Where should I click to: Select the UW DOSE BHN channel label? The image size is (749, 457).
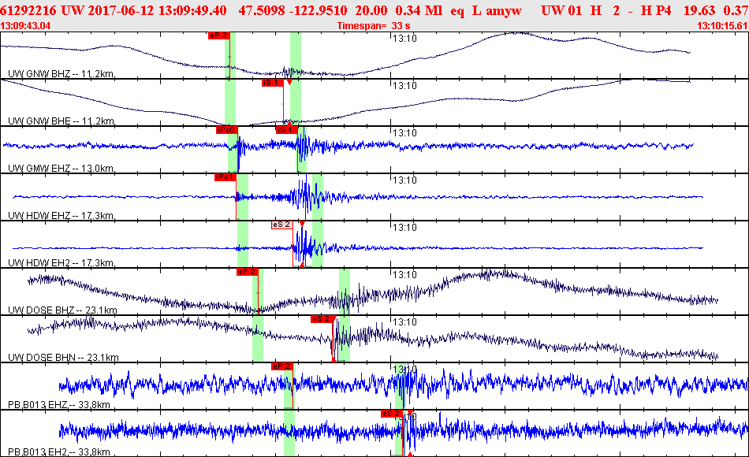coord(63,357)
